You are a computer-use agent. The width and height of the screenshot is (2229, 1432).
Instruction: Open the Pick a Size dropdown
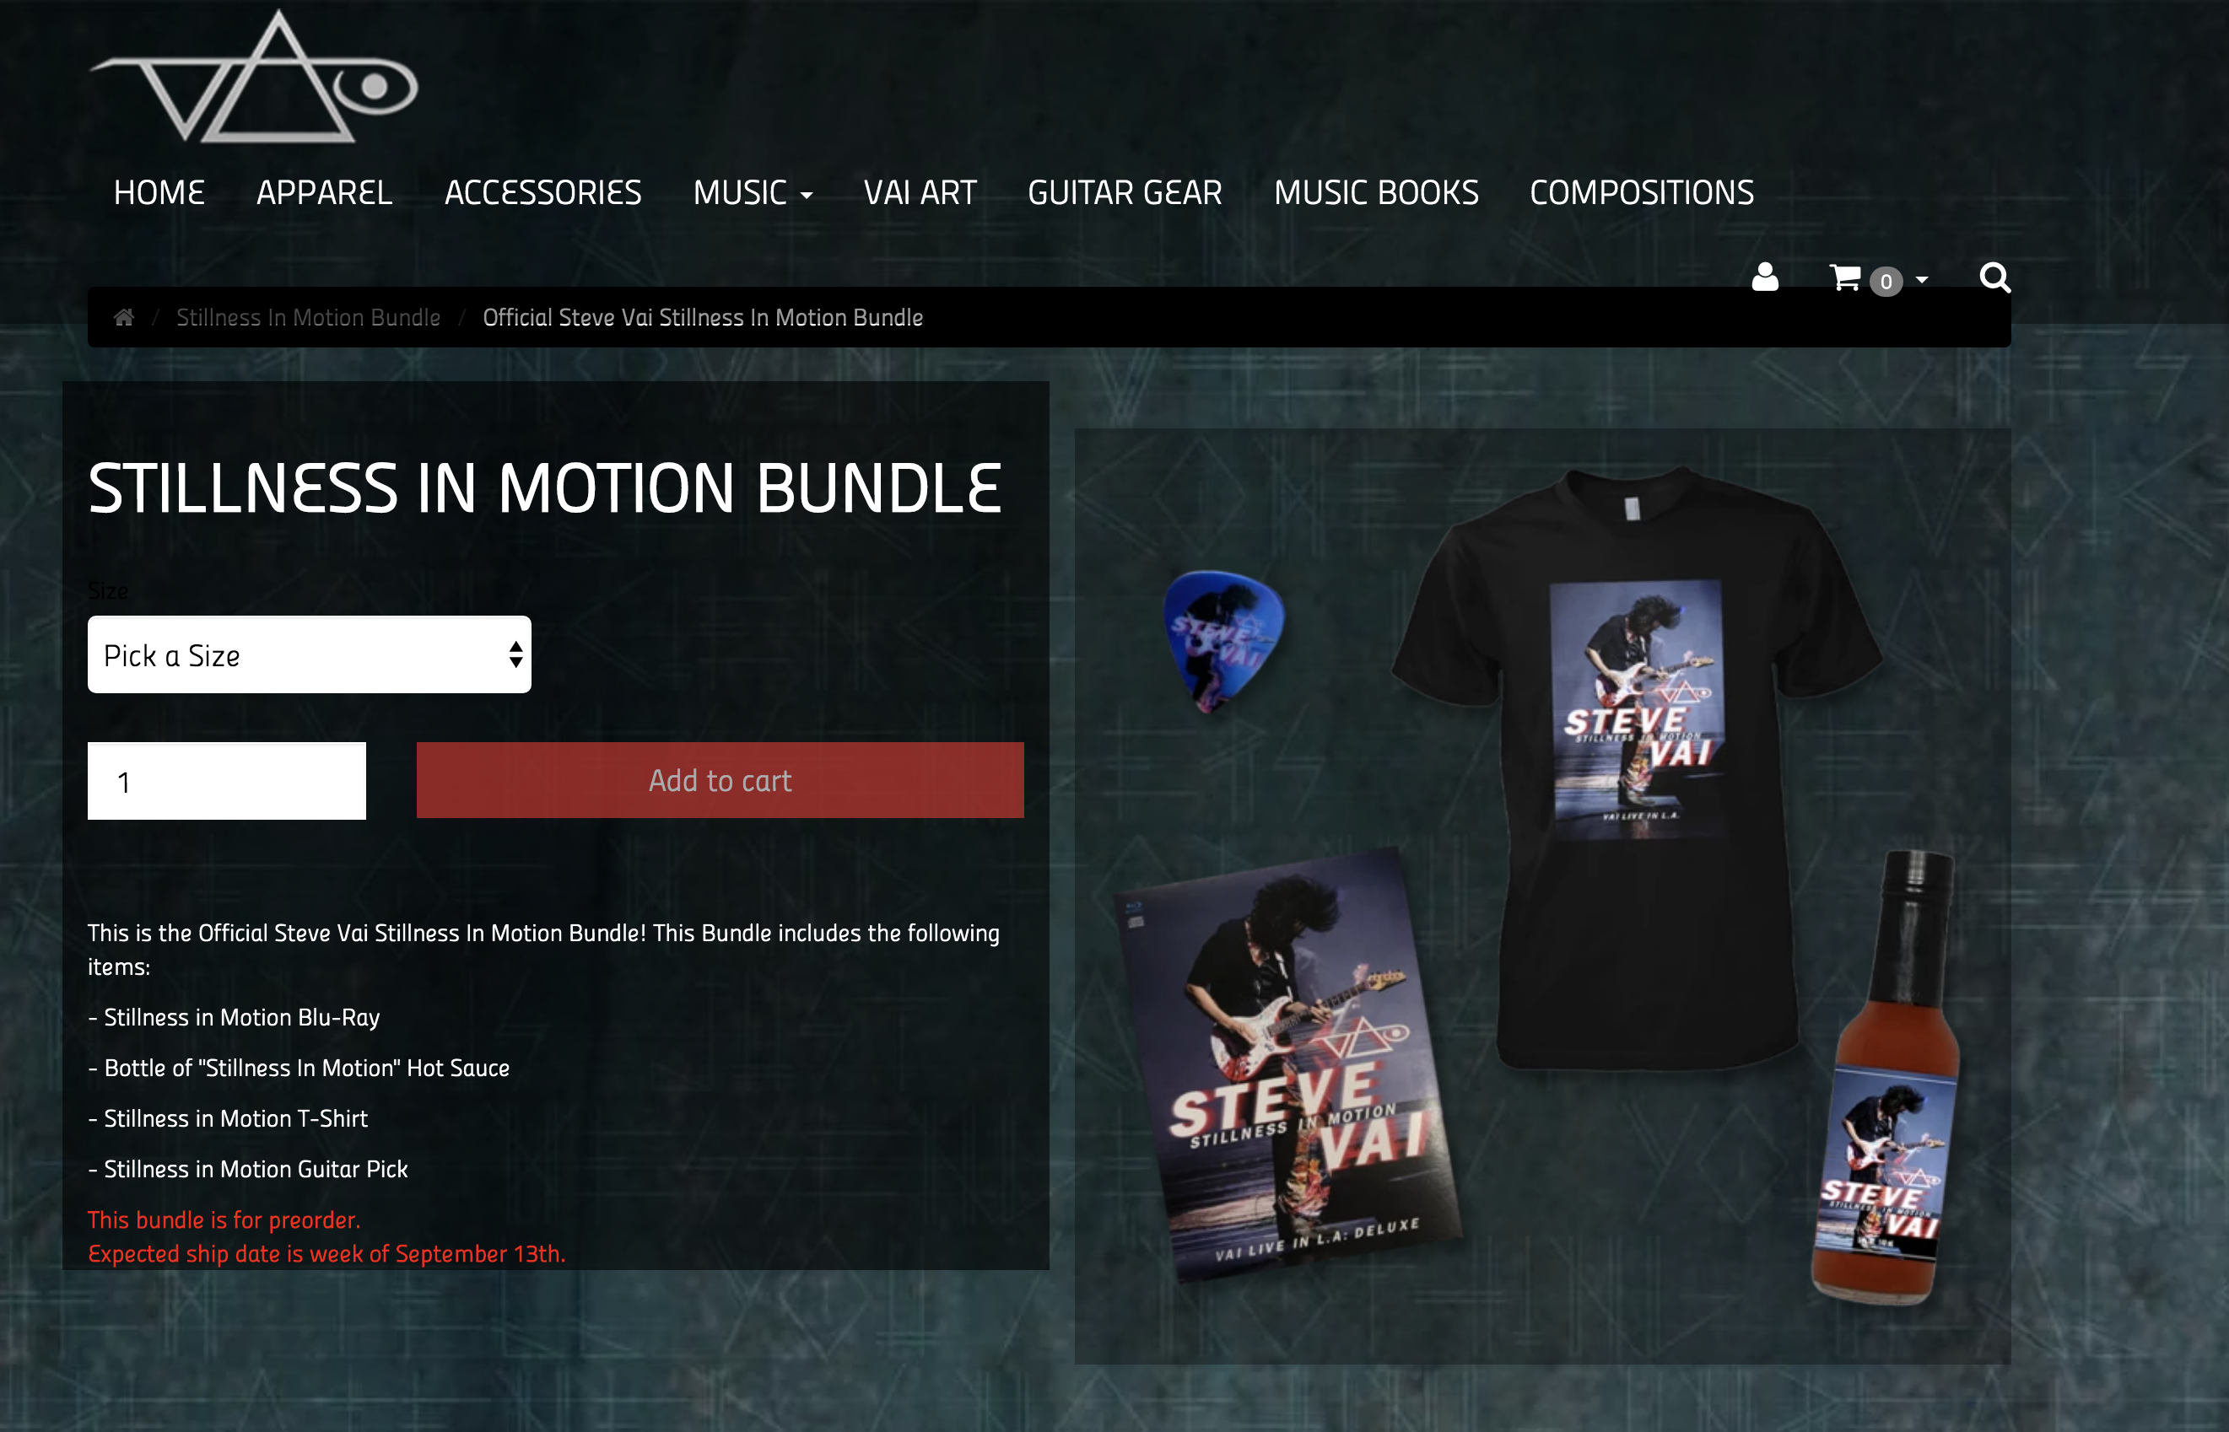pos(309,654)
